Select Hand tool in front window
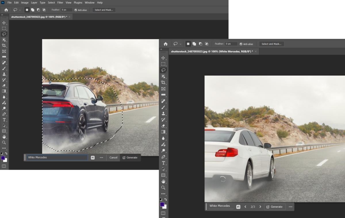The width and height of the screenshot is (345, 218). pyautogui.click(x=163, y=181)
